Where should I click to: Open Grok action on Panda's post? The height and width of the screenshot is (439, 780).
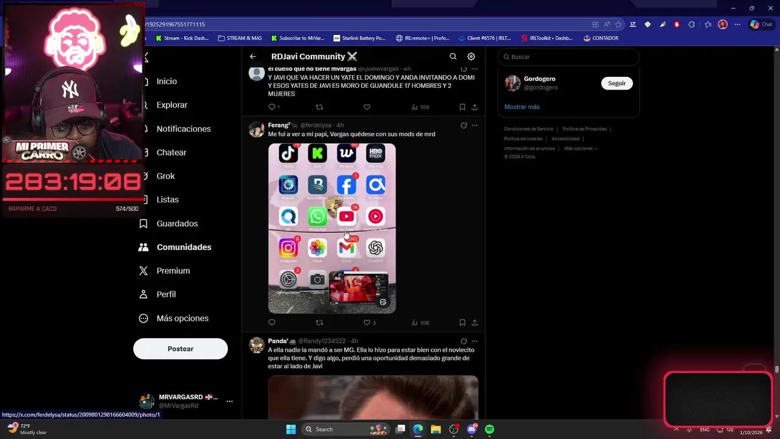pyautogui.click(x=464, y=341)
